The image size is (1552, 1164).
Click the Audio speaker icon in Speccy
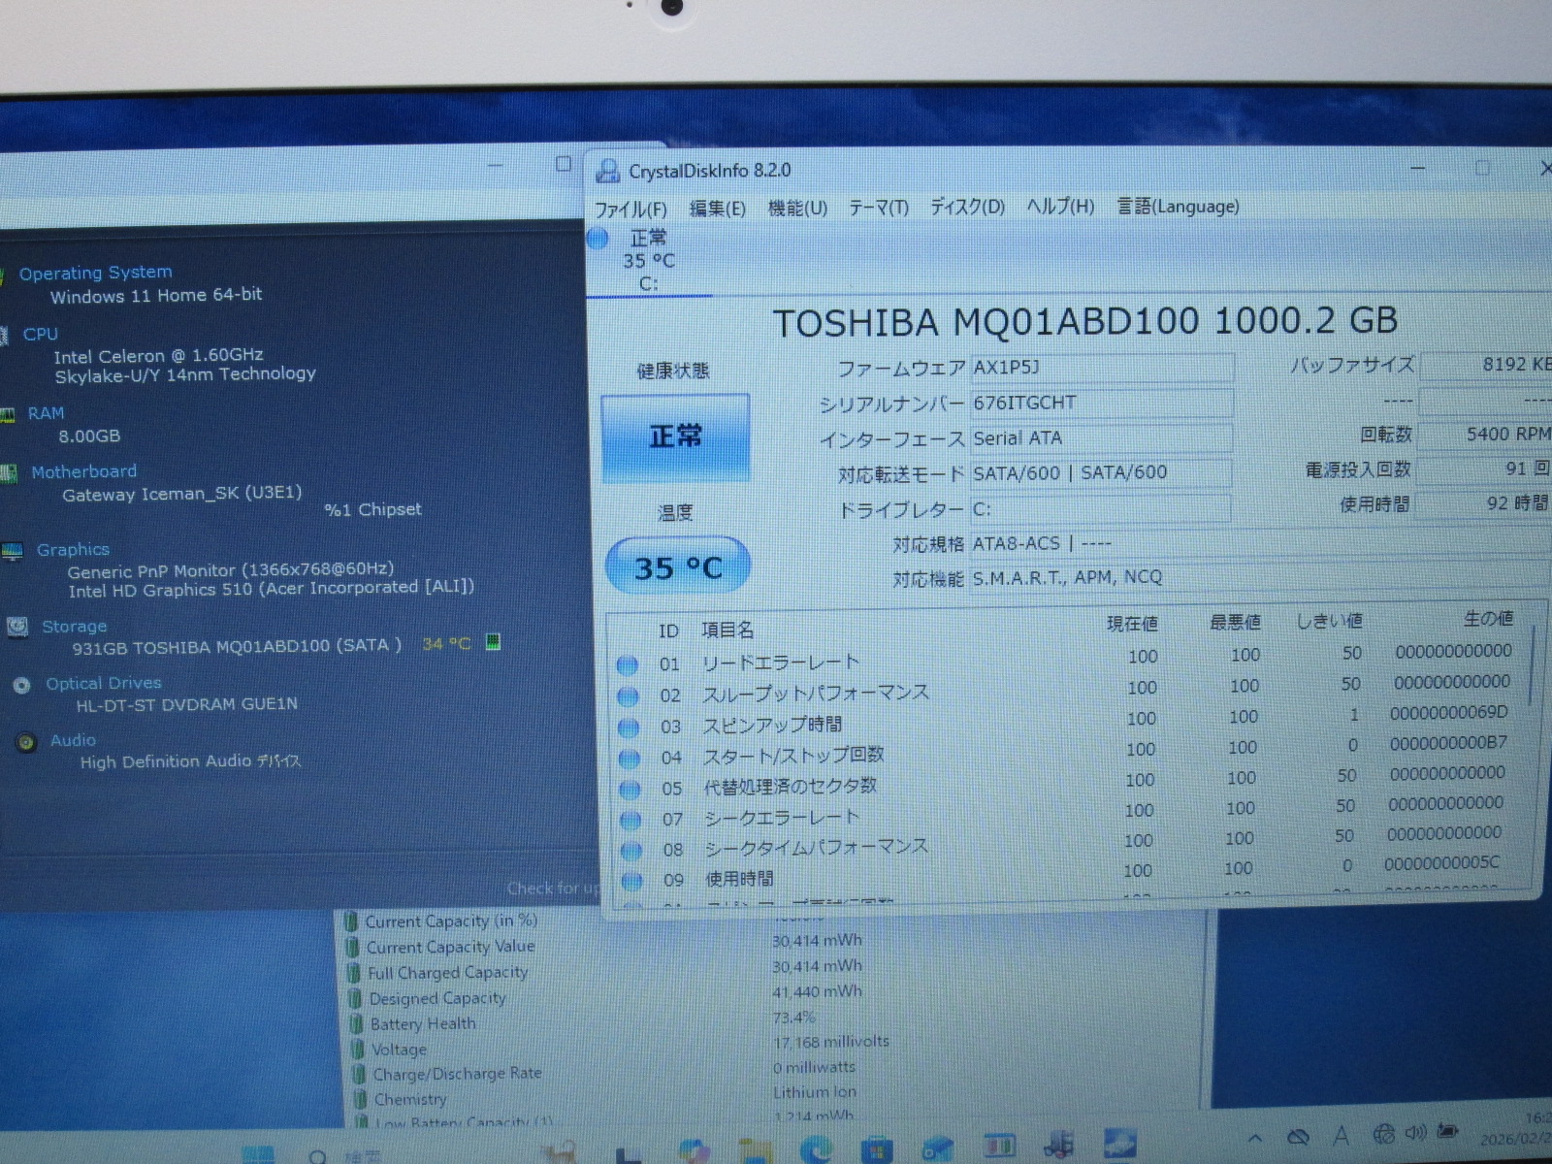click(26, 742)
